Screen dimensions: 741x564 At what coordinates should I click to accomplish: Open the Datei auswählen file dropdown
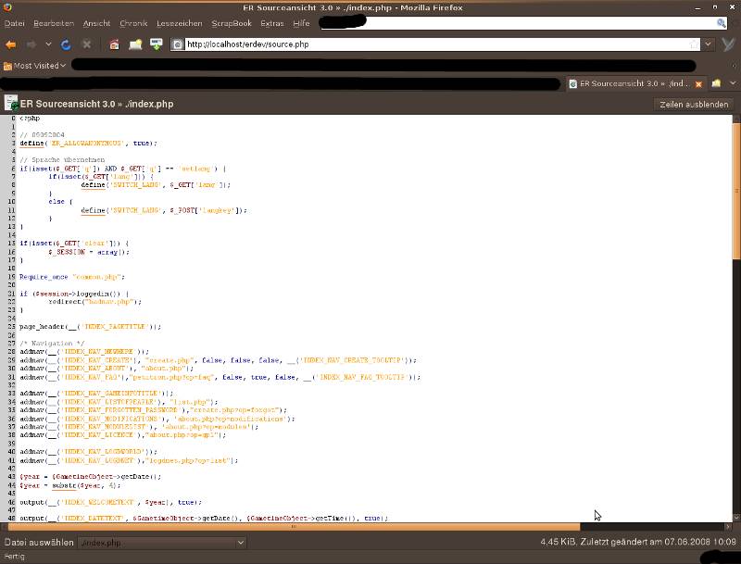click(x=162, y=543)
